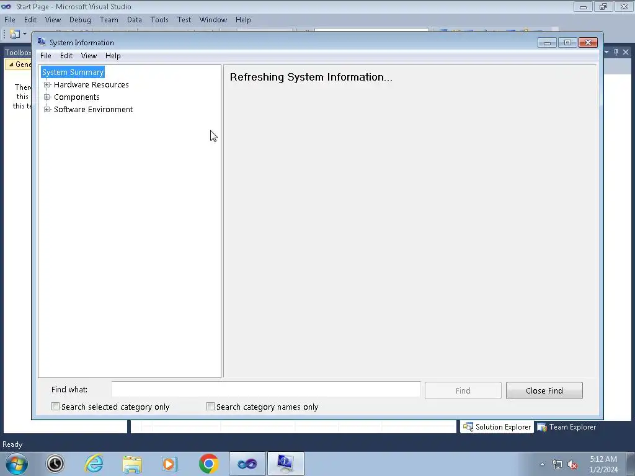
Task: Collapse the General toolbox group
Action: point(11,64)
